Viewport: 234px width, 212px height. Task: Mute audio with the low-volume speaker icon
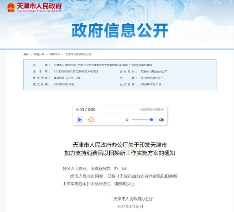tap(127, 120)
